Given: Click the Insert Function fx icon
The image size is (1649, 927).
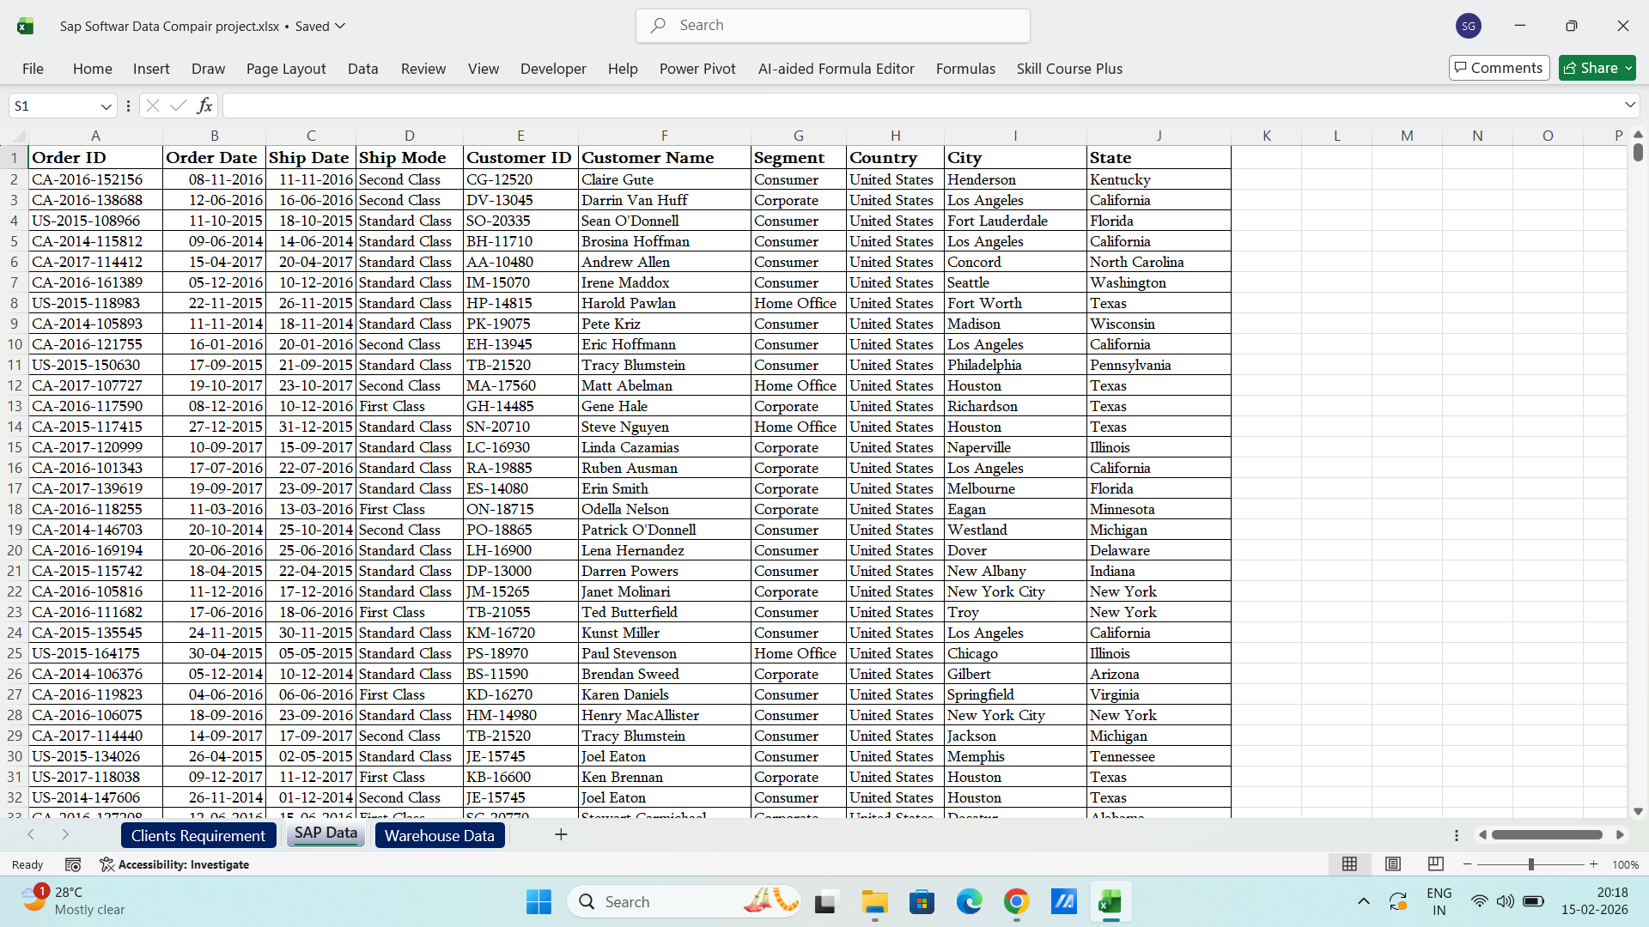Looking at the screenshot, I should click(204, 106).
